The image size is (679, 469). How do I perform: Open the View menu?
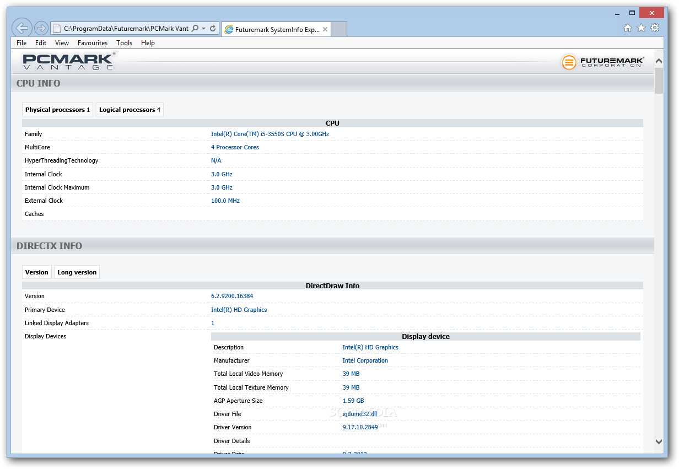[62, 43]
